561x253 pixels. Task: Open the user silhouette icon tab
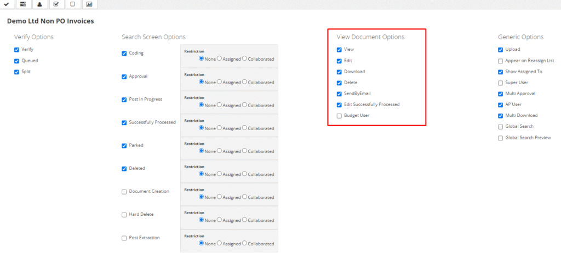point(39,4)
